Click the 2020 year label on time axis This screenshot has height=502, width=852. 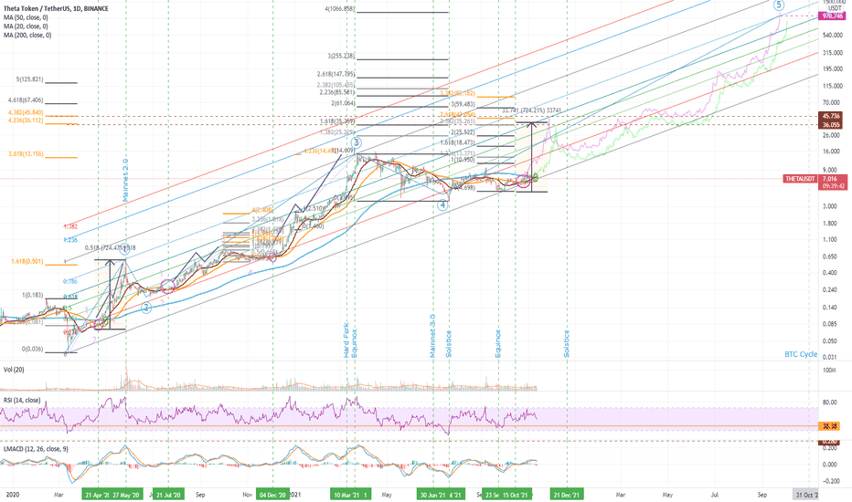(x=12, y=495)
